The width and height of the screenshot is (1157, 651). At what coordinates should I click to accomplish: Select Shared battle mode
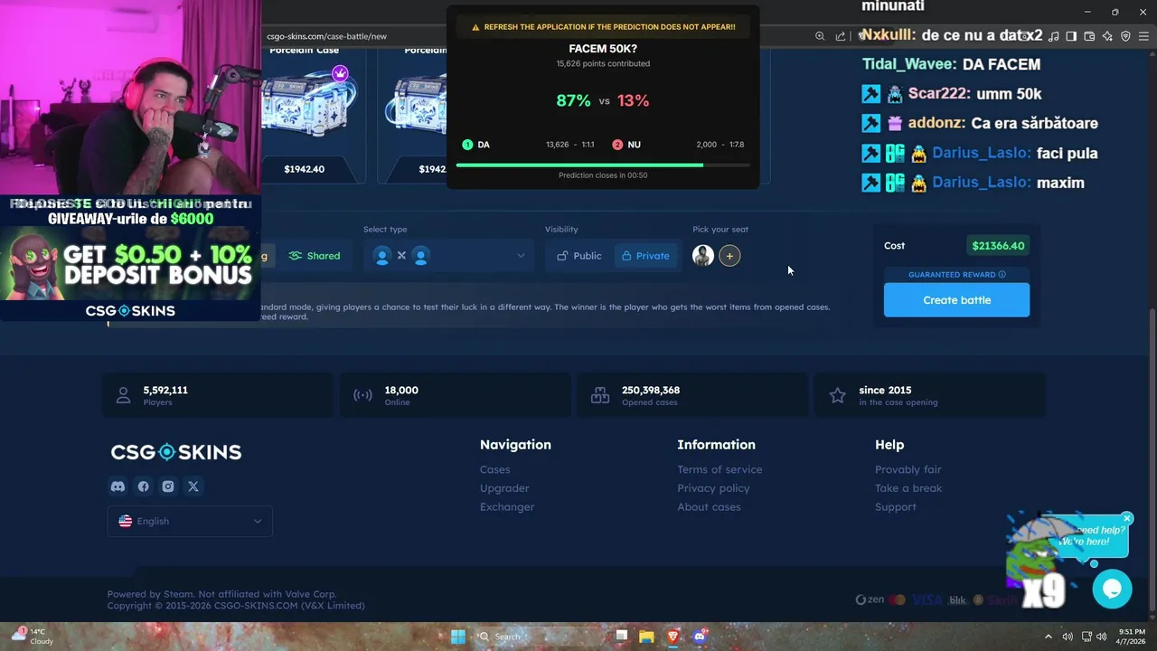coord(315,256)
